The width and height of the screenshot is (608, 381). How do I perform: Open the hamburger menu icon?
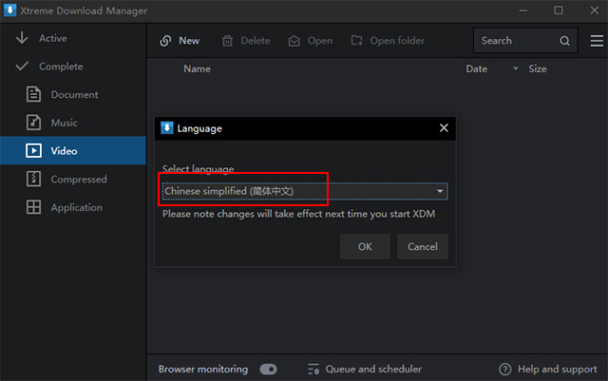[x=596, y=41]
